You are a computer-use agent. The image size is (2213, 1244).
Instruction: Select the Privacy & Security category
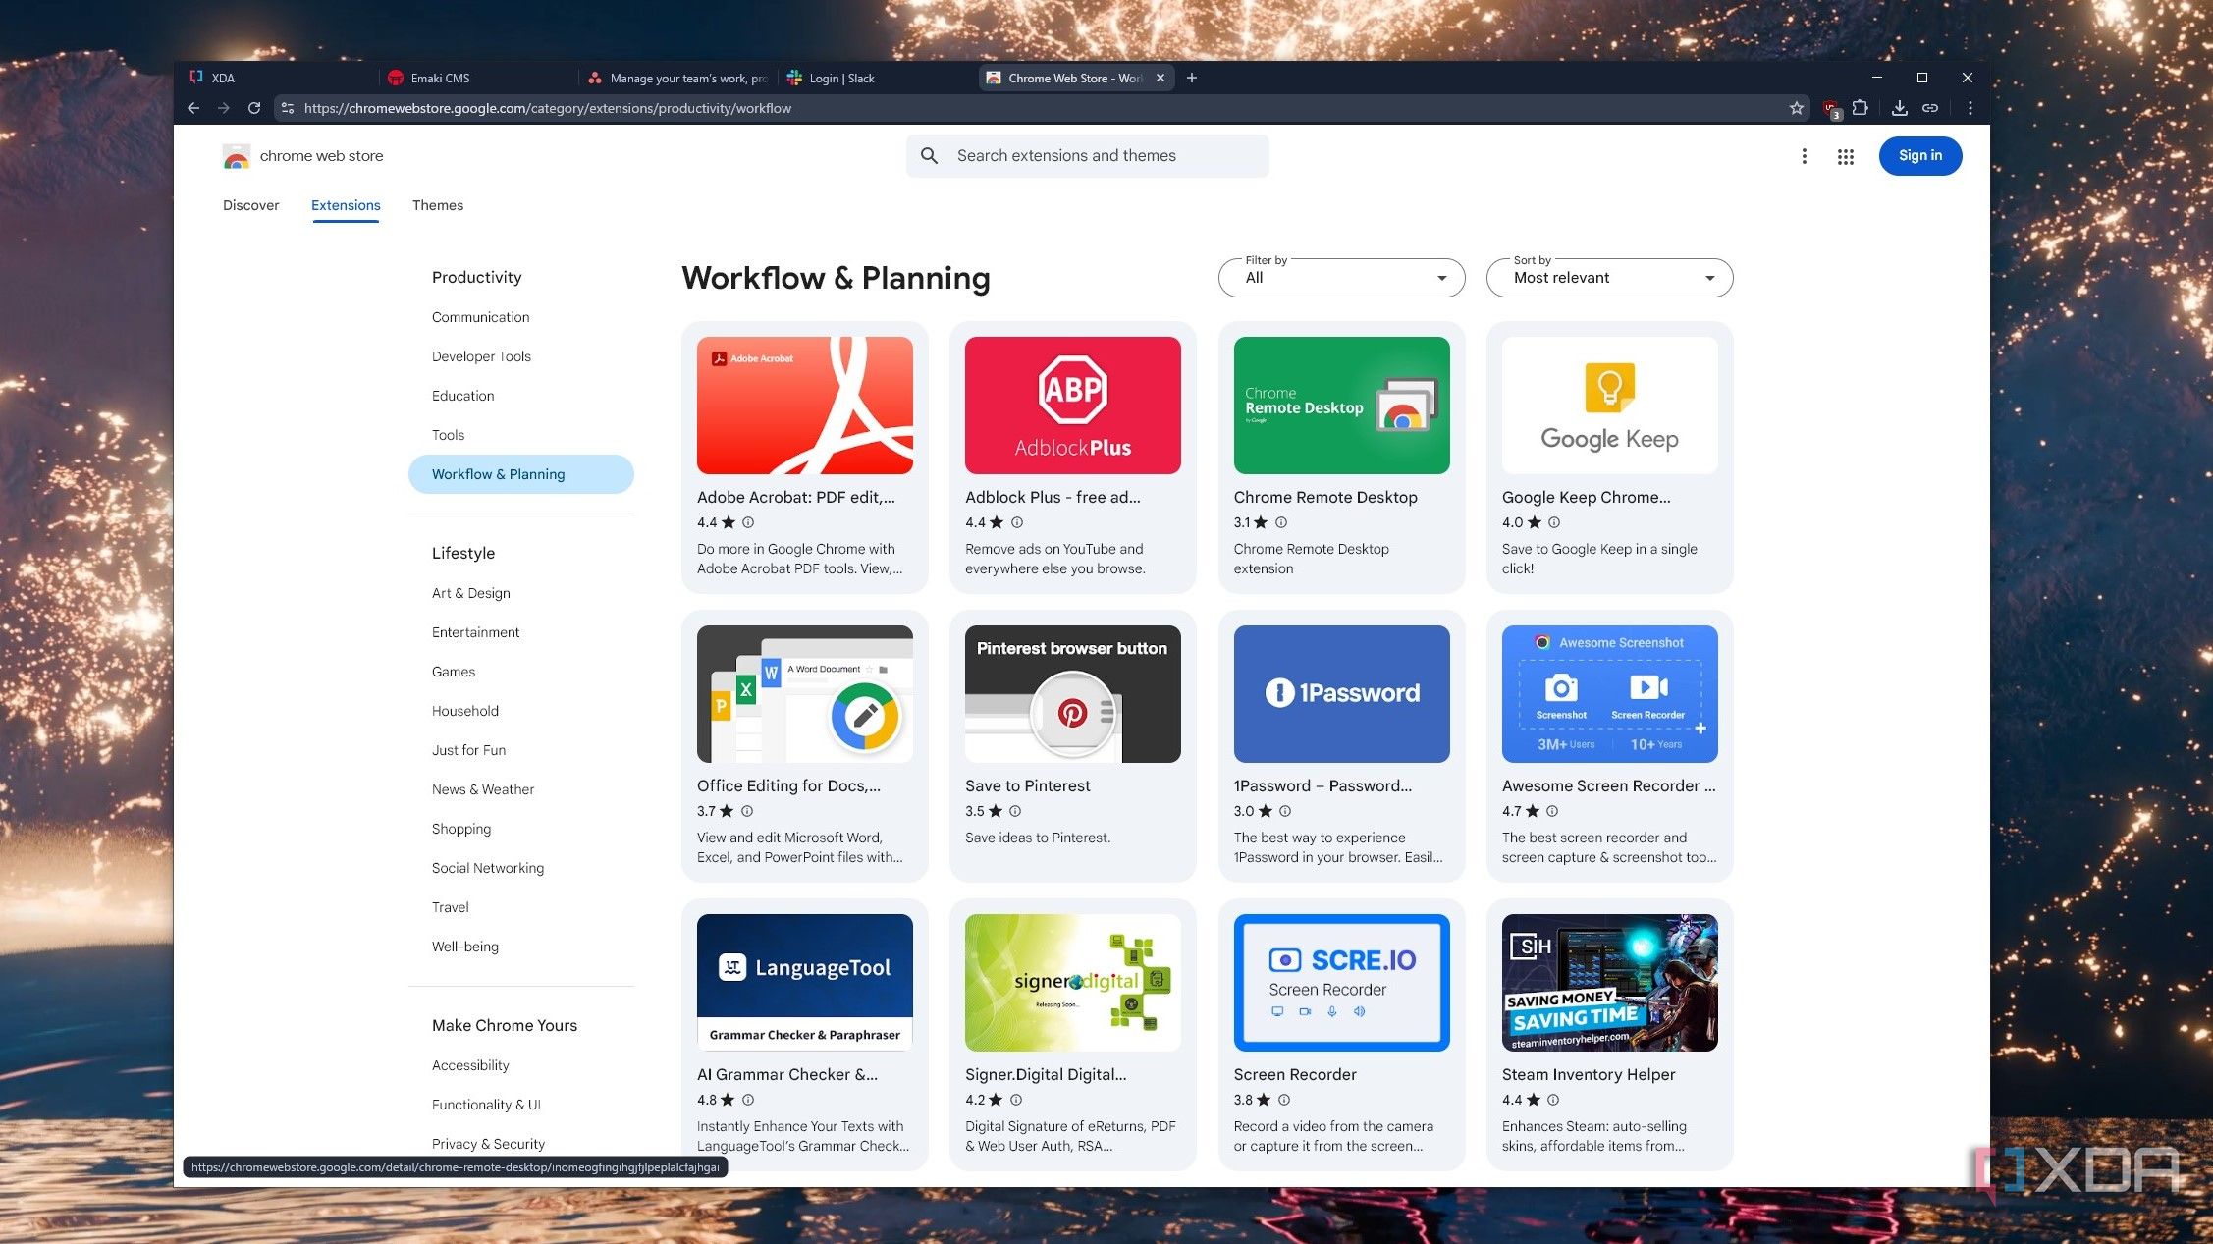tap(488, 1144)
